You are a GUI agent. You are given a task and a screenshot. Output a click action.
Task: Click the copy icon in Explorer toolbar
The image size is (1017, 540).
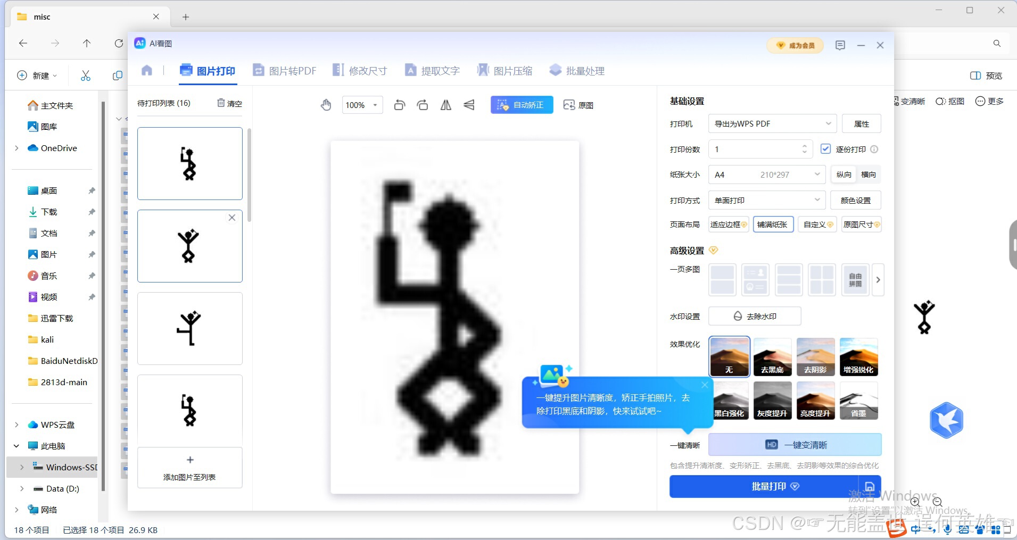coord(118,76)
